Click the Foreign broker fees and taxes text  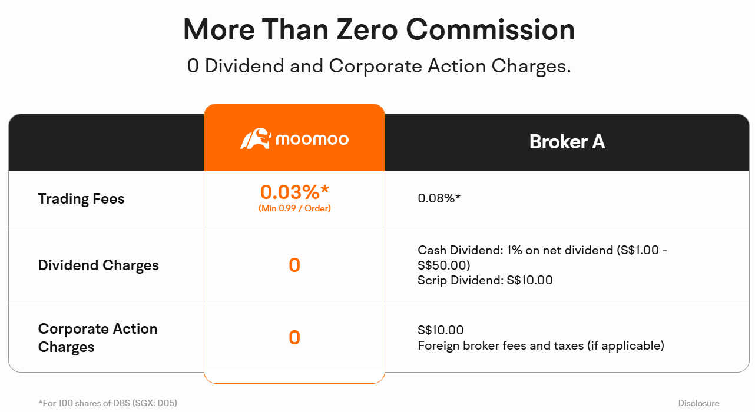click(x=541, y=345)
